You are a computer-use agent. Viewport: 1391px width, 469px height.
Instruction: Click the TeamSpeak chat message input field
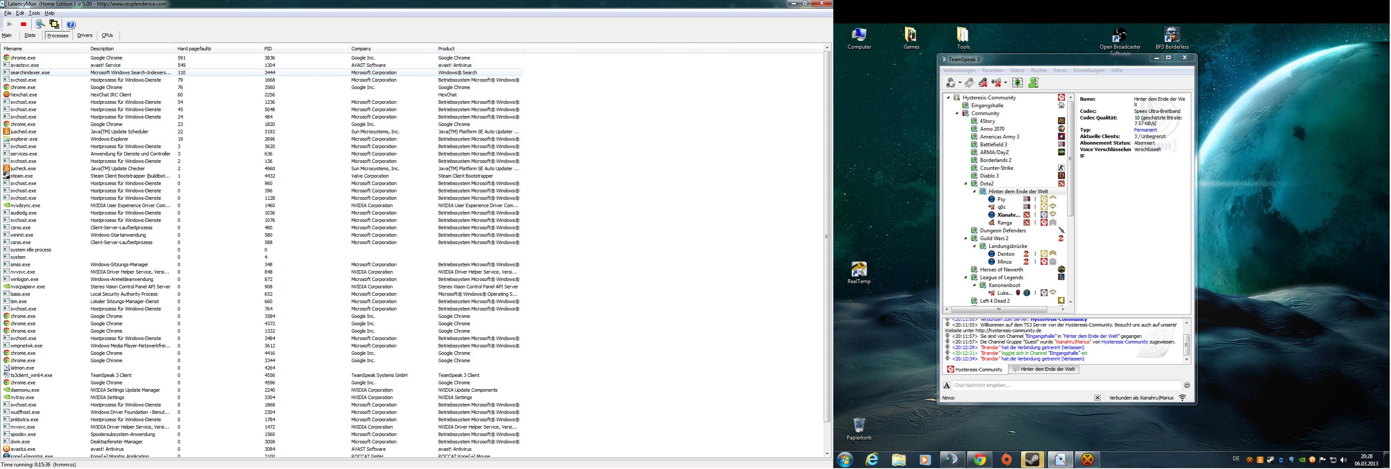pyautogui.click(x=1067, y=385)
